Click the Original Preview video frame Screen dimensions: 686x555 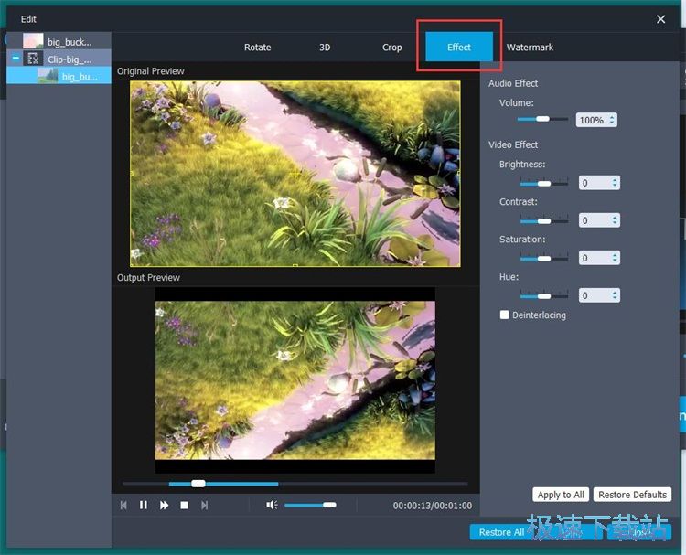(295, 173)
